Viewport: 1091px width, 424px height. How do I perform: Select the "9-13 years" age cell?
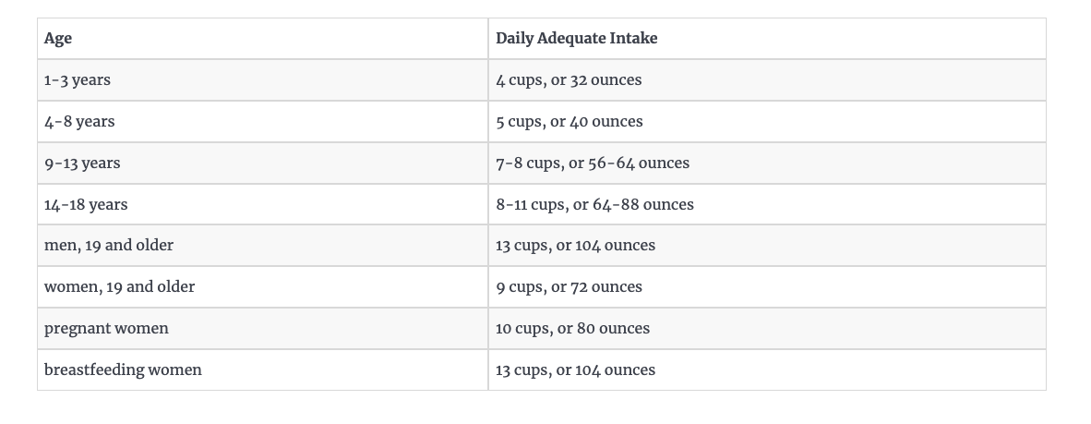click(82, 164)
